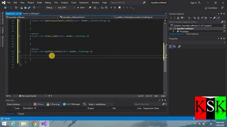Click the bookmark icon in the toolbar
This screenshot has width=227, height=127.
click(120, 8)
